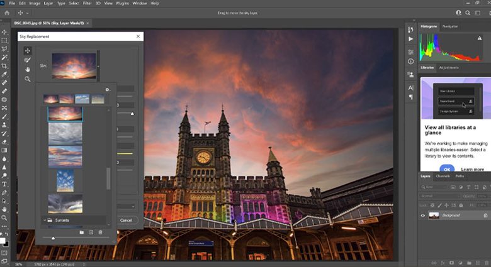Image resolution: width=491 pixels, height=267 pixels.
Task: Open the layer Kind filter dropdown
Action: (433, 187)
